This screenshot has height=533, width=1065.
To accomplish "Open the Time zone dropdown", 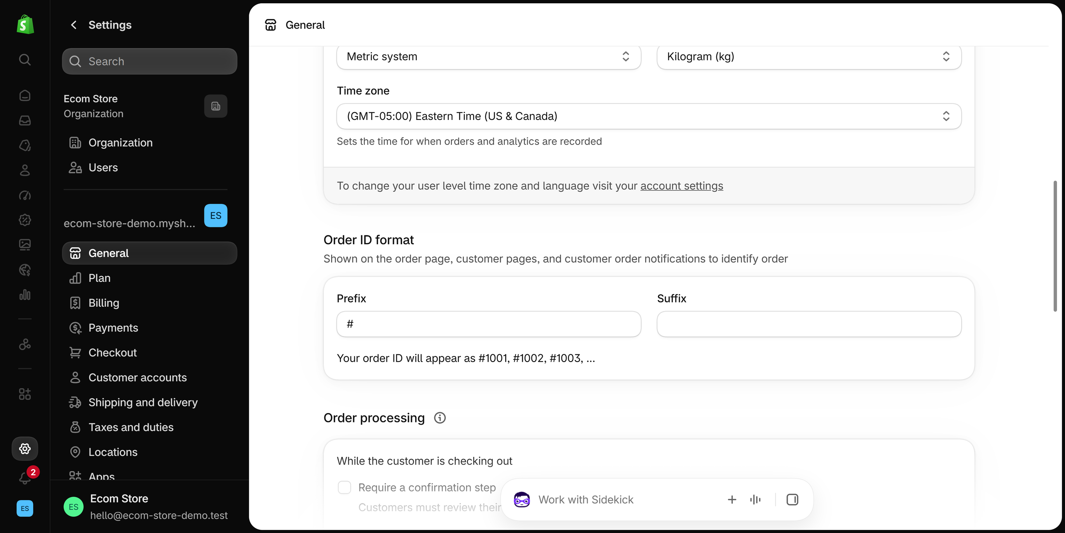I will tap(649, 116).
